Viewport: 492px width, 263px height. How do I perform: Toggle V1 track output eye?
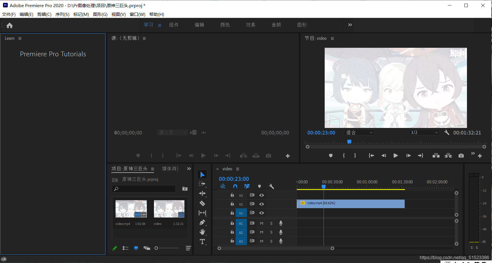[x=262, y=213]
